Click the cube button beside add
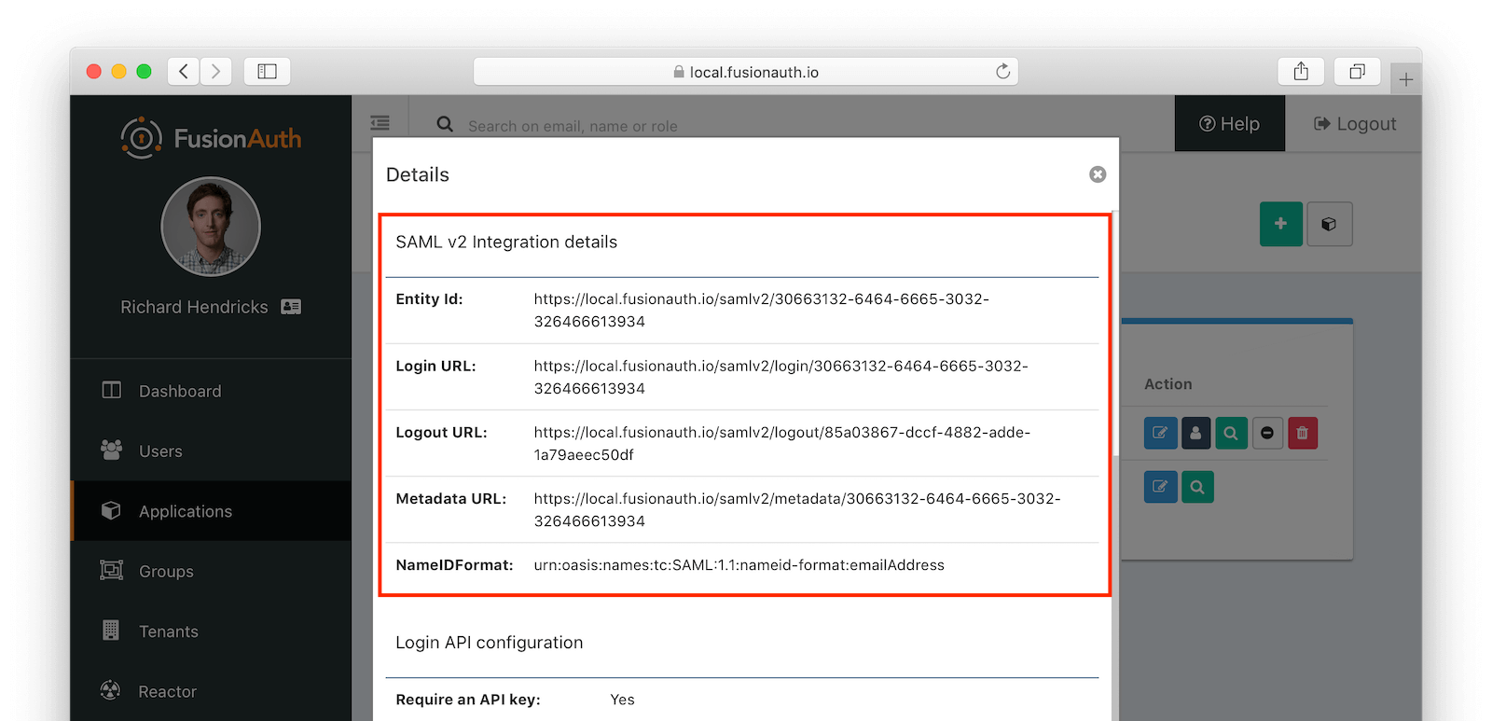Viewport: 1492px width, 721px height. point(1330,224)
